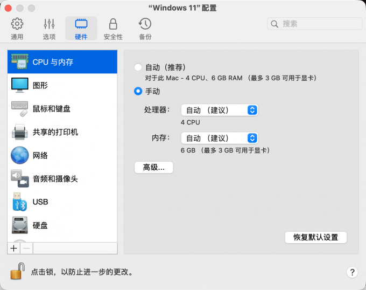This screenshot has width=366, height=290.
Task: Close the window with the red button
Action: [x=8, y=8]
